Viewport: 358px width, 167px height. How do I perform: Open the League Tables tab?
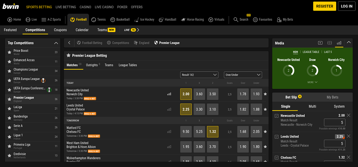tap(128, 65)
